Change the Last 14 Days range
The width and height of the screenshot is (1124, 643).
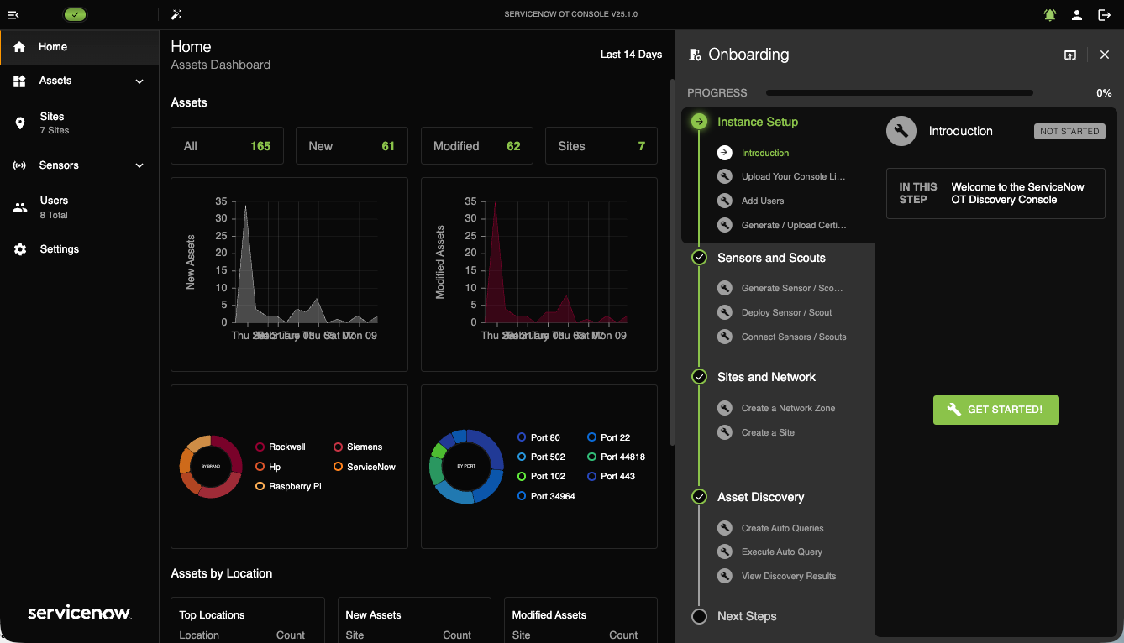click(x=631, y=55)
